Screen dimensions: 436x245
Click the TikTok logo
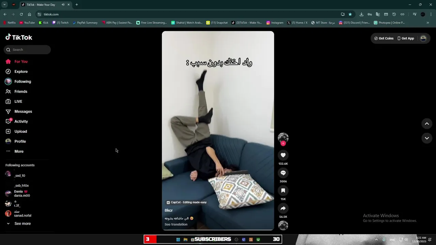point(19,37)
